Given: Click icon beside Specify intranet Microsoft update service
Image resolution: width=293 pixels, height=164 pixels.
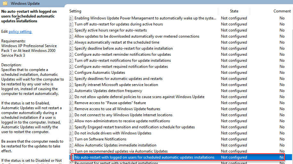Looking at the screenshot, I should (x=71, y=85).
